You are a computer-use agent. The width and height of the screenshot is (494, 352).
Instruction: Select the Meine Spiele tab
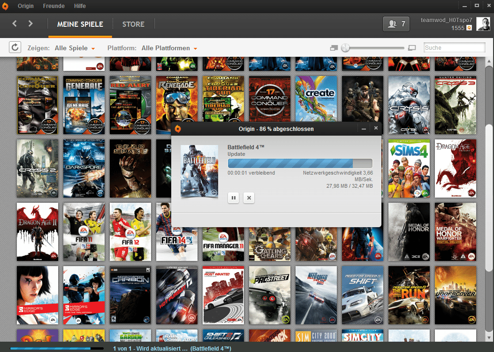pyautogui.click(x=80, y=24)
